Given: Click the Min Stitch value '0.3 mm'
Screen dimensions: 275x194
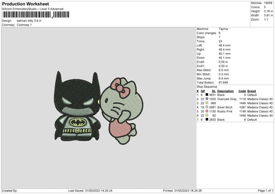Looking at the screenshot, I should [224, 74].
